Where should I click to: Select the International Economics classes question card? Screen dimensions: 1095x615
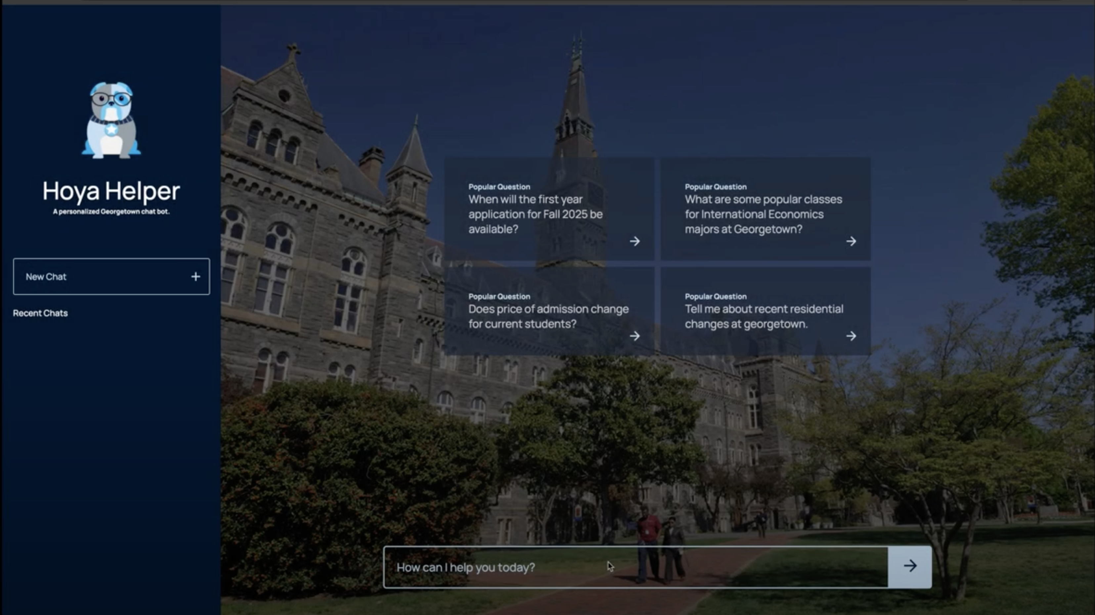tap(766, 209)
